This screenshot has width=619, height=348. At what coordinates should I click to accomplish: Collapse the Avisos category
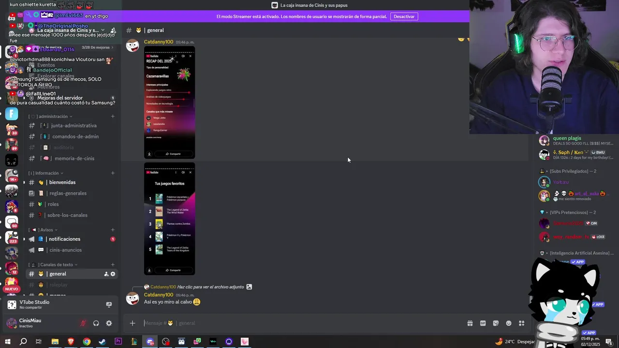pyautogui.click(x=43, y=230)
